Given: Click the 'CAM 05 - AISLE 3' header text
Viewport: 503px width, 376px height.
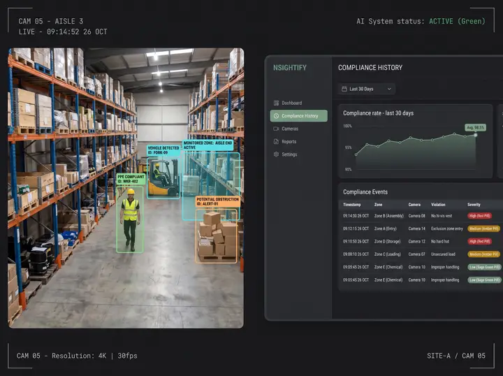Looking at the screenshot, I should click(x=51, y=21).
